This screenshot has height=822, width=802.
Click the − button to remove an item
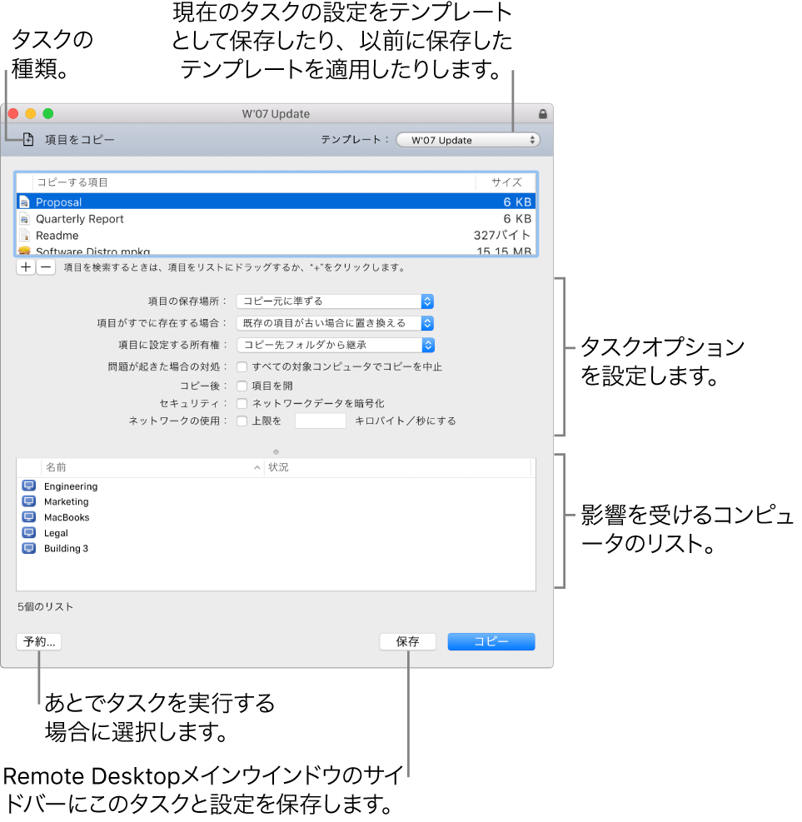(x=46, y=267)
